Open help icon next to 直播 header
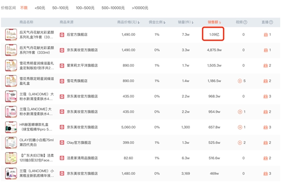The image size is (287, 184). point(271,22)
